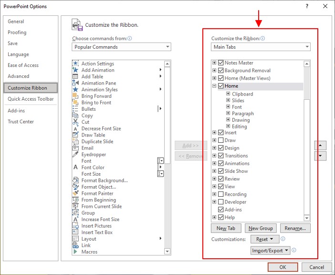
Task: Click the Link chain icon
Action: point(75,245)
